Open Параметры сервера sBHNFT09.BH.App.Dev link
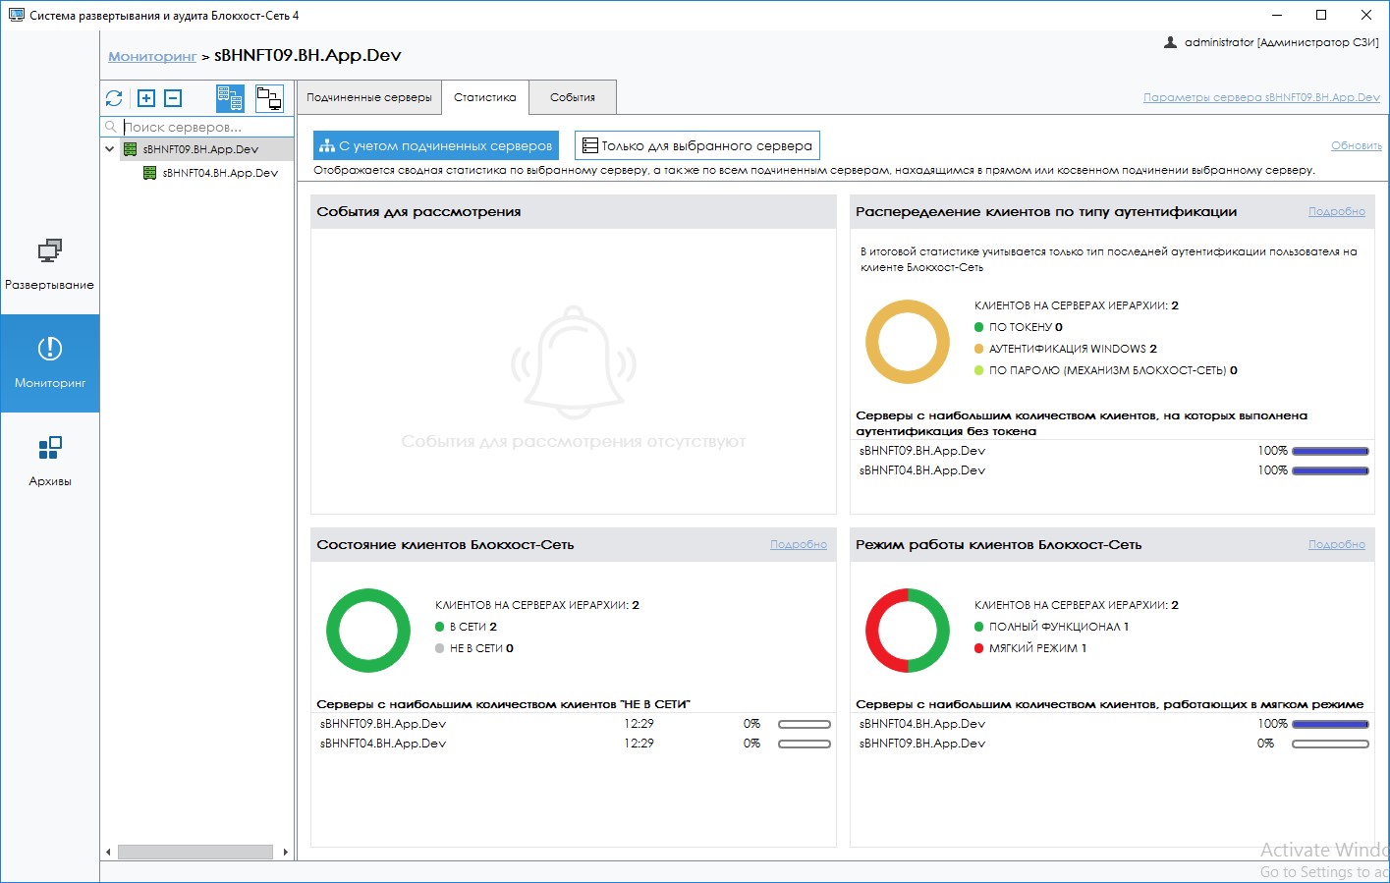The height and width of the screenshot is (883, 1390). (x=1260, y=97)
